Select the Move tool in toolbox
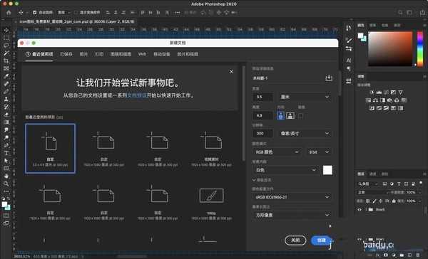 [x=6, y=30]
